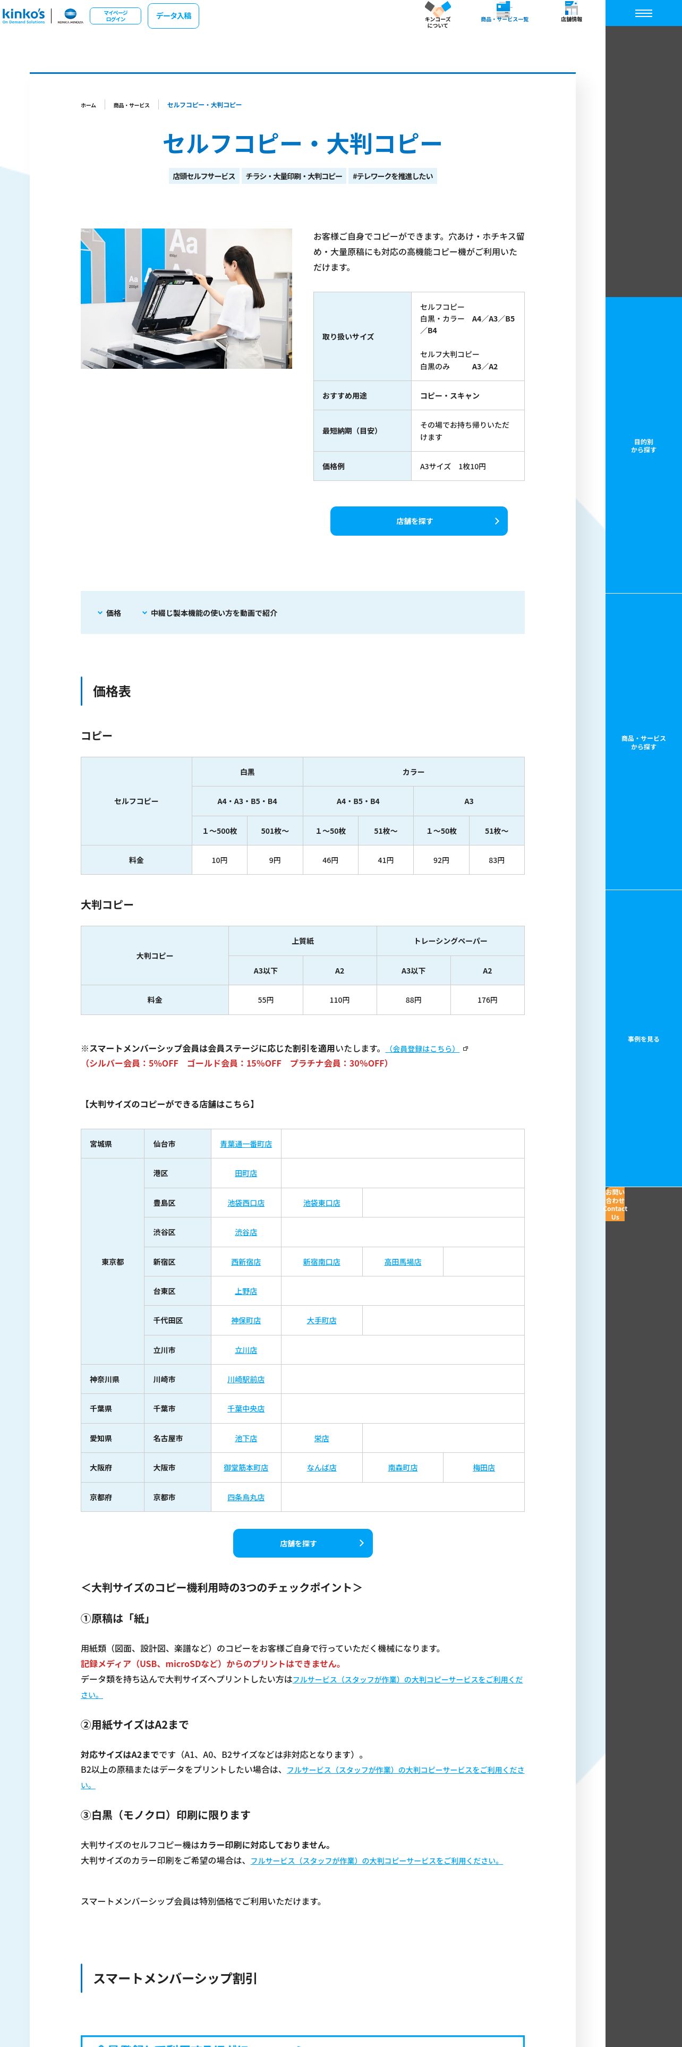This screenshot has width=682, height=2047.
Task: Open 神保町店 store link
Action: 246,1321
